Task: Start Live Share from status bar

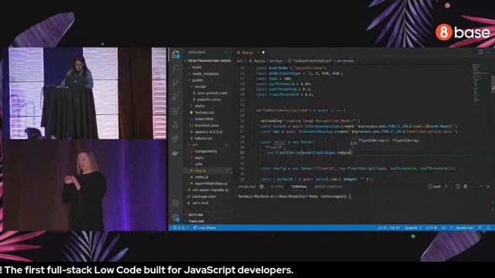Action: coord(204,228)
